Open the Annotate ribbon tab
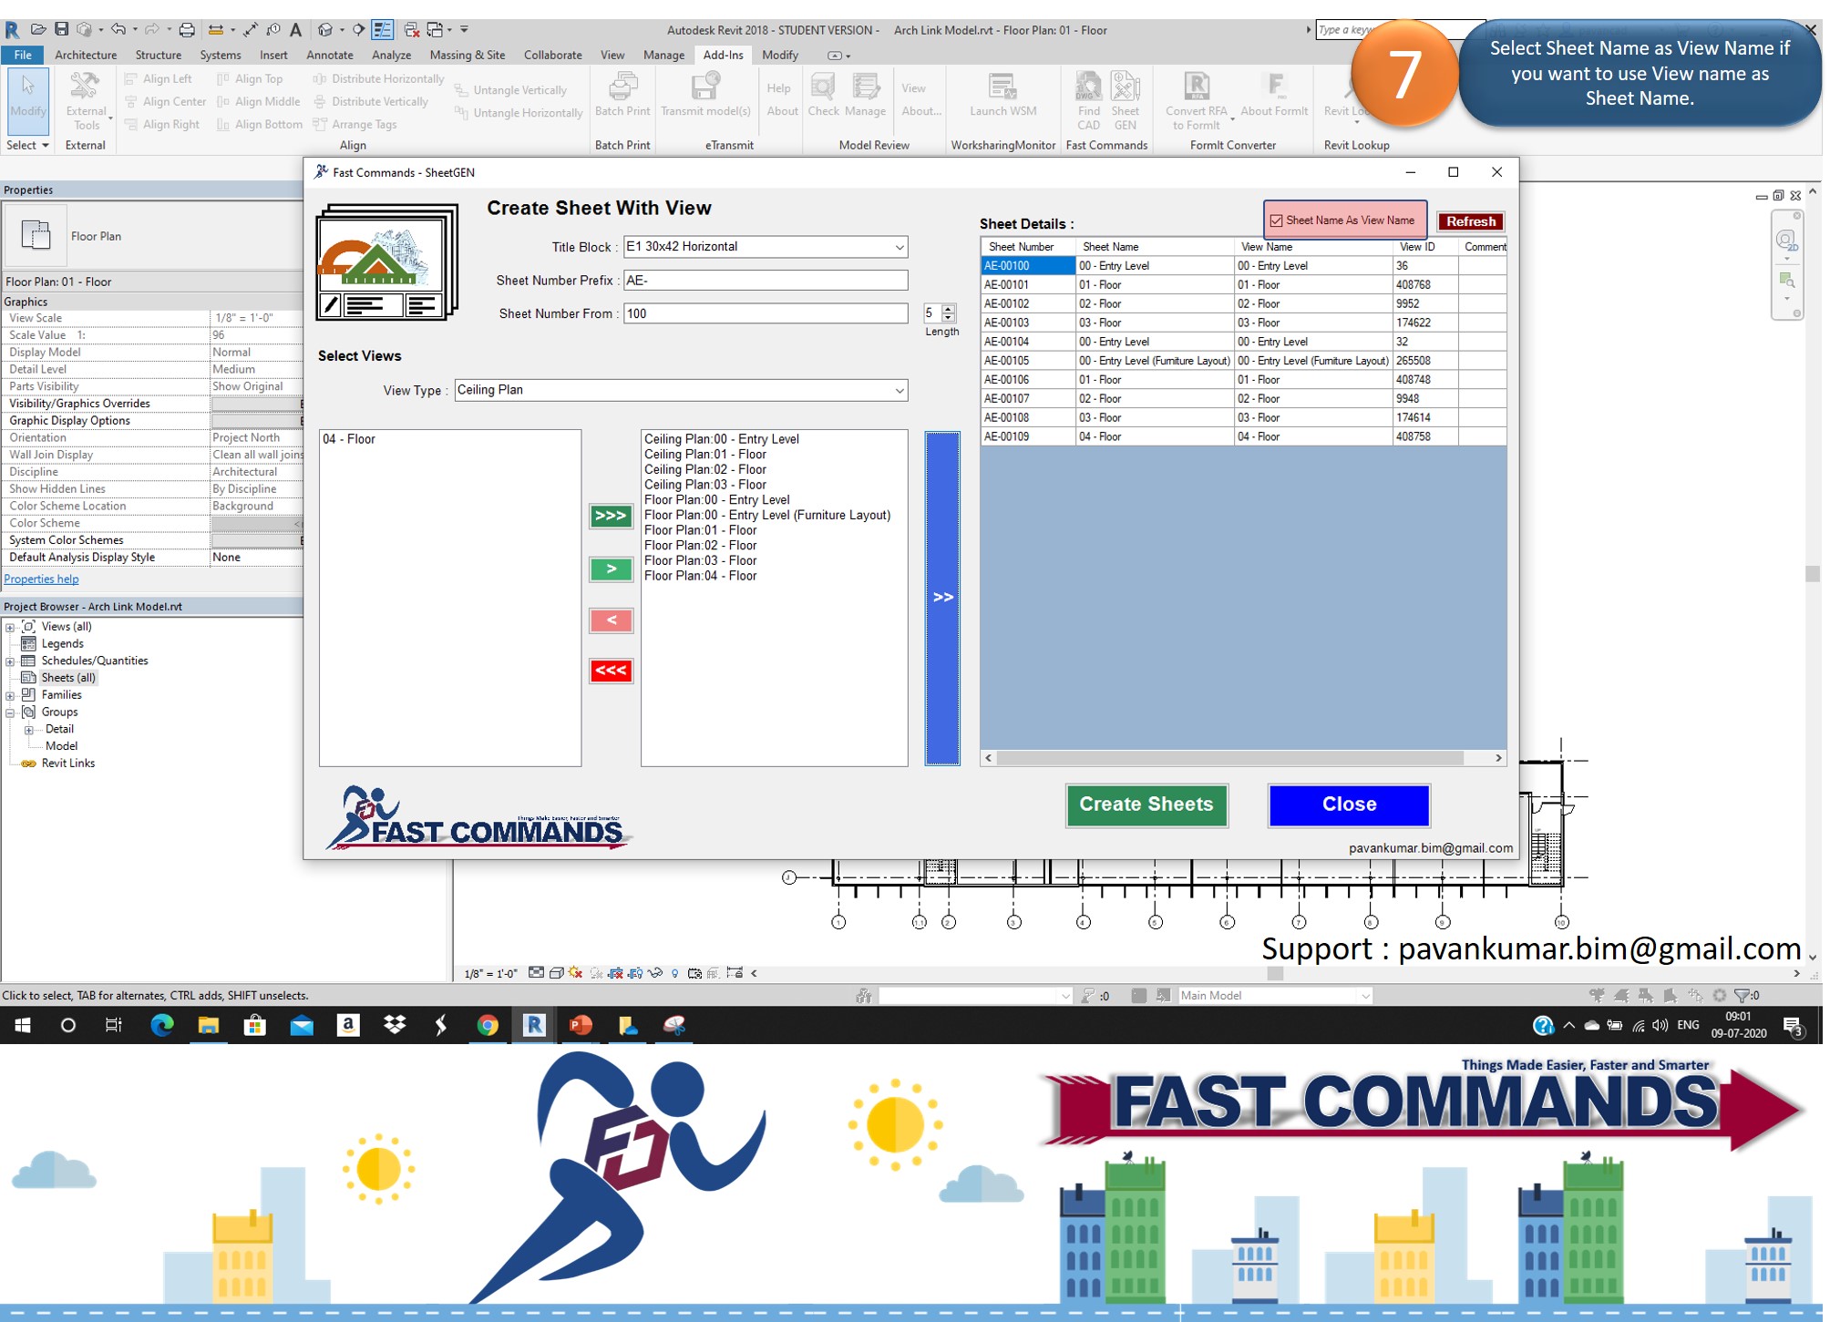The height and width of the screenshot is (1322, 1830). (329, 55)
